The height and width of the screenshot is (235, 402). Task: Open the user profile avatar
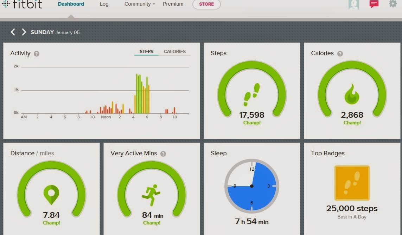click(353, 4)
